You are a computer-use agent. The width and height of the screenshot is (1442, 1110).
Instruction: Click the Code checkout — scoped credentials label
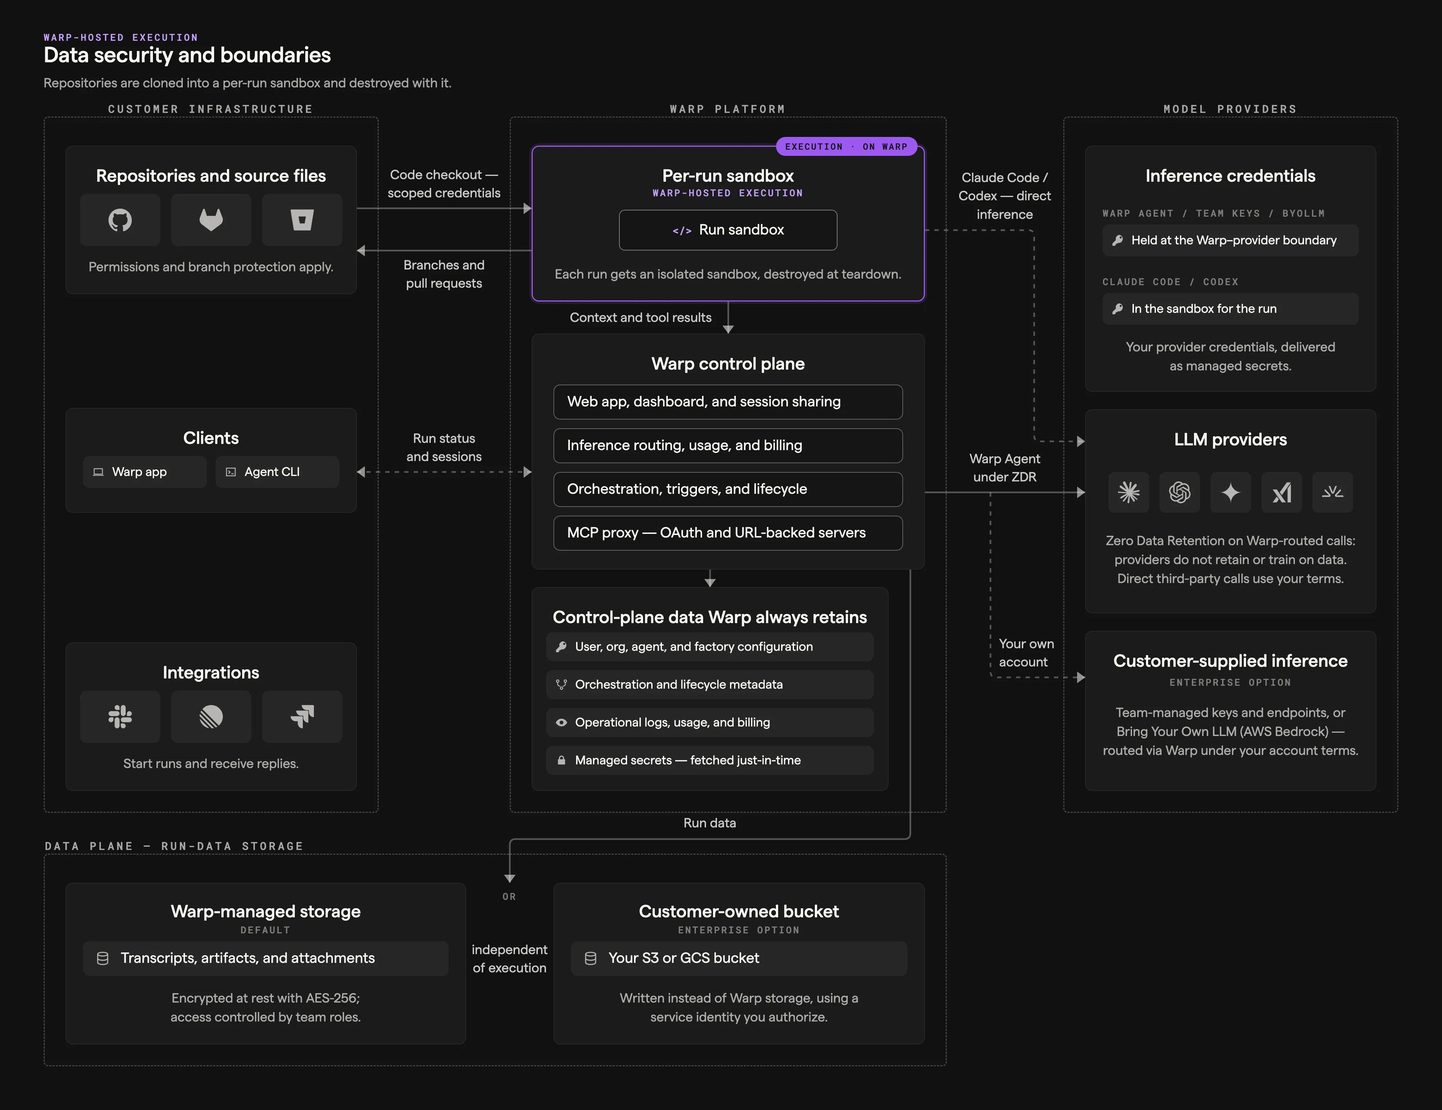(x=444, y=184)
